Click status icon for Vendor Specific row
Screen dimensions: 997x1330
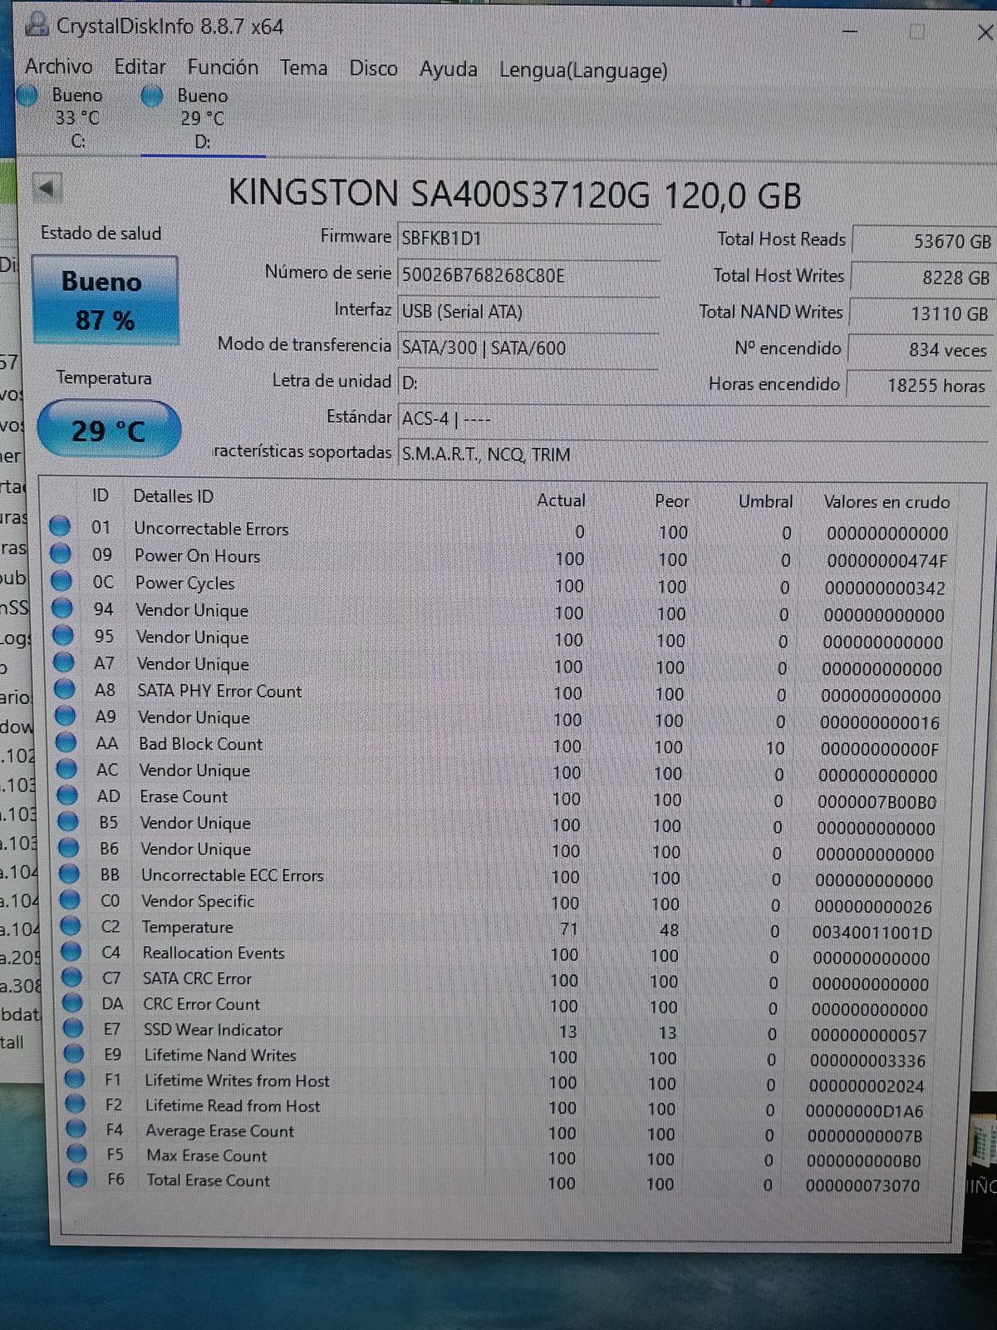tap(70, 899)
